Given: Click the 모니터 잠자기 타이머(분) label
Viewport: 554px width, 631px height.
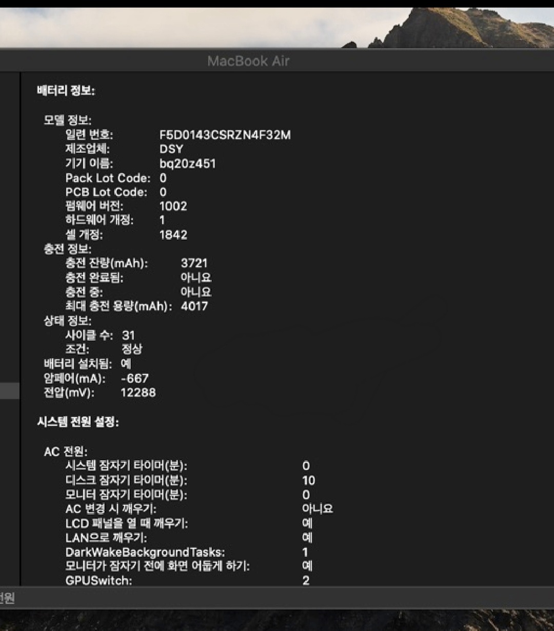Looking at the screenshot, I should (x=126, y=495).
